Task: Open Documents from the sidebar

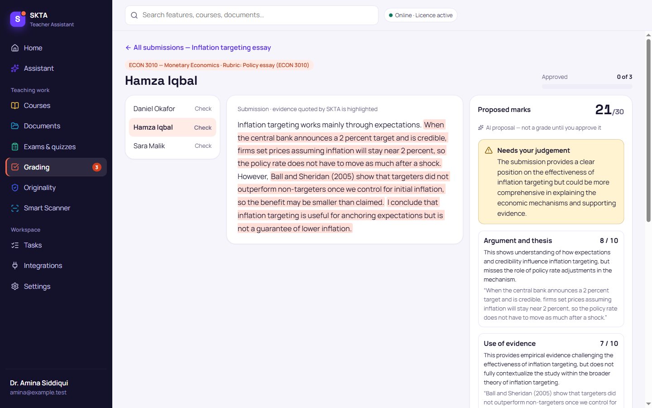Action: tap(56, 126)
